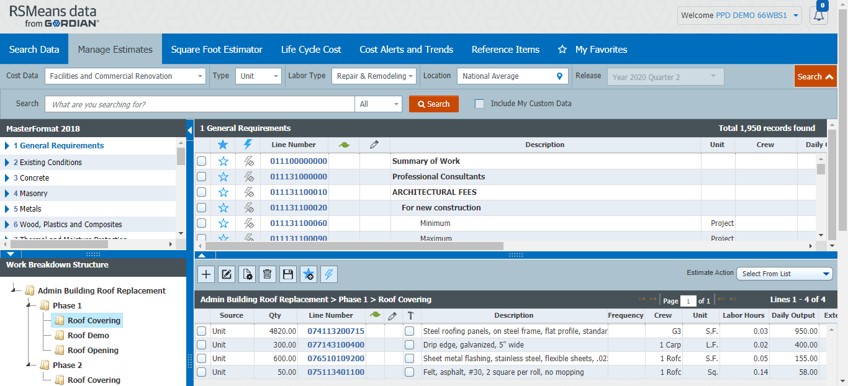Check the box for the Drip edge row
The image size is (848, 386).
click(201, 344)
